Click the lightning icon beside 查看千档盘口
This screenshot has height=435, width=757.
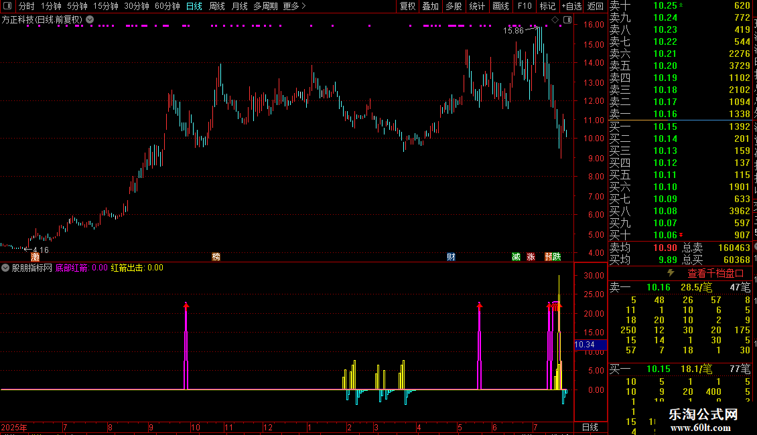click(671, 273)
